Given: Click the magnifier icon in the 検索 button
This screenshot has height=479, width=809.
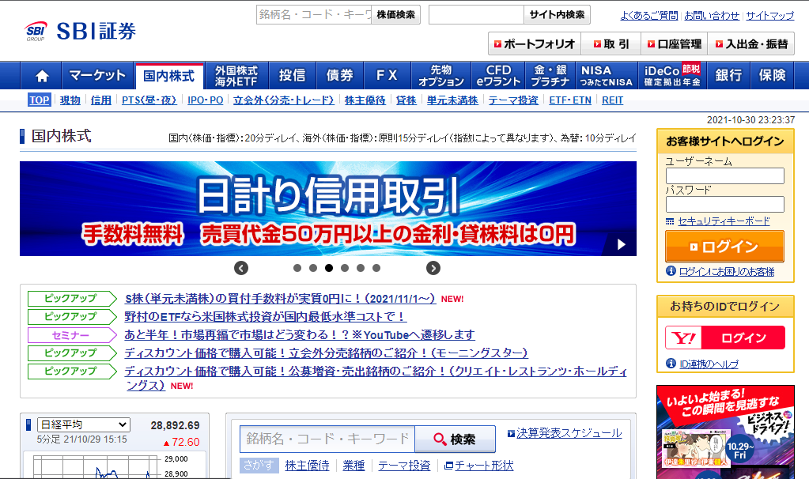Looking at the screenshot, I should [x=440, y=439].
